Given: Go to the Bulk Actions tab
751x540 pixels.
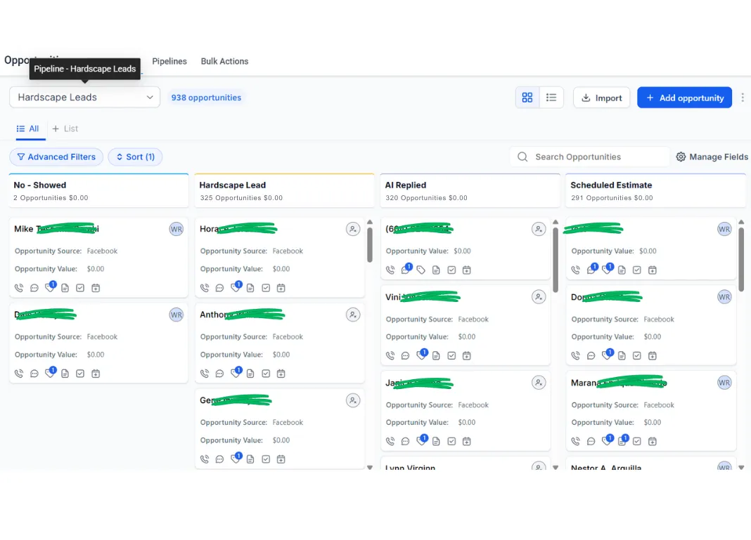Looking at the screenshot, I should coord(224,61).
